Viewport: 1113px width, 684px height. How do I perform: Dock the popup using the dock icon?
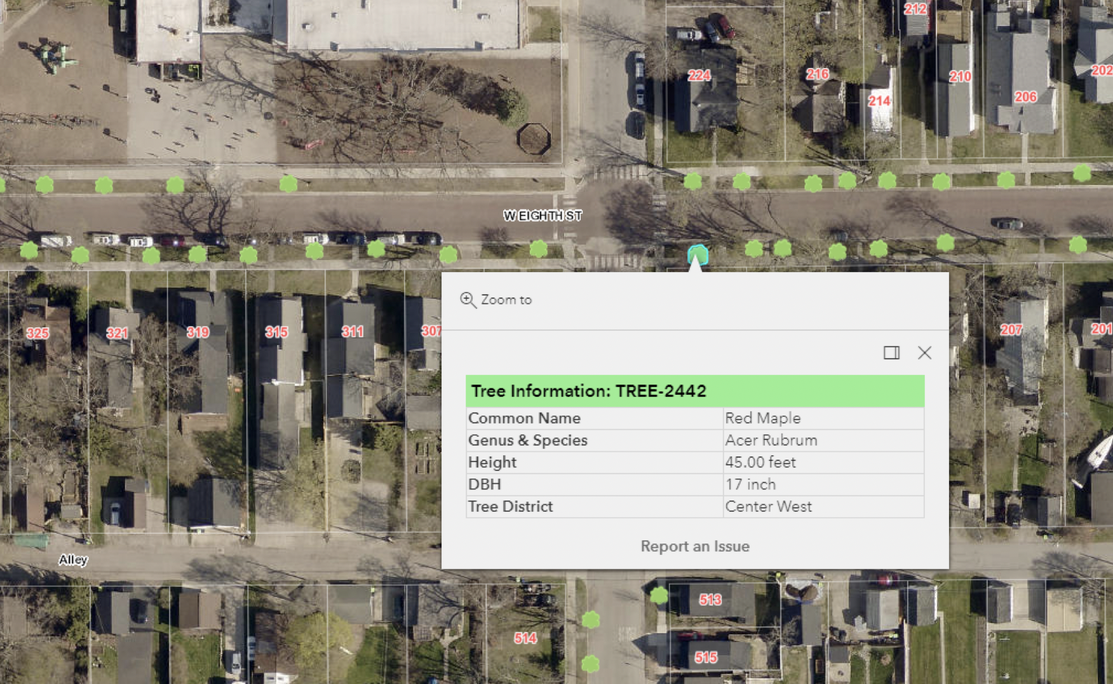click(x=892, y=353)
